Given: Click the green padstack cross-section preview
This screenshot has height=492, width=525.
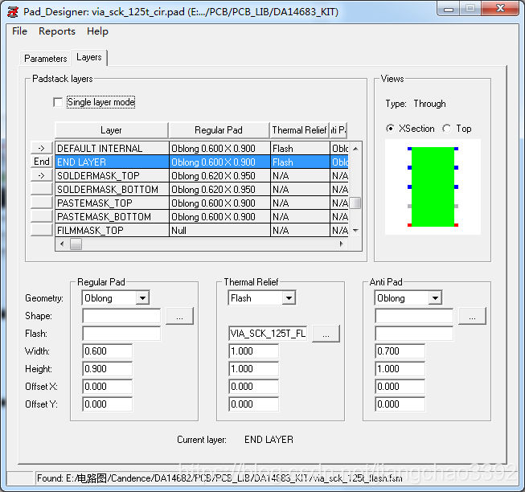Looking at the screenshot, I should pyautogui.click(x=433, y=187).
